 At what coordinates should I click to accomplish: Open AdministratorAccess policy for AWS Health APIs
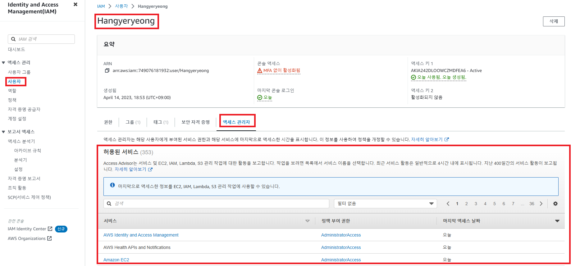[341, 247]
